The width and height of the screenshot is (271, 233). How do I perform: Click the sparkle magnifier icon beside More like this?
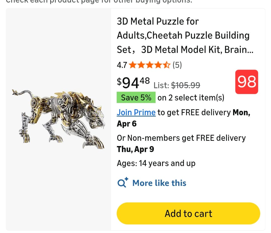123,183
